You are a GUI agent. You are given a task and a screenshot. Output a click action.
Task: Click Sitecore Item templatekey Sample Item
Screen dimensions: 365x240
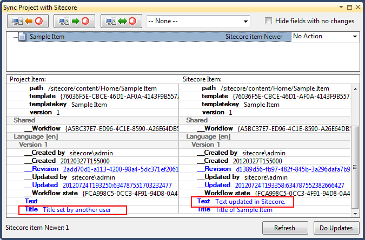point(265,105)
